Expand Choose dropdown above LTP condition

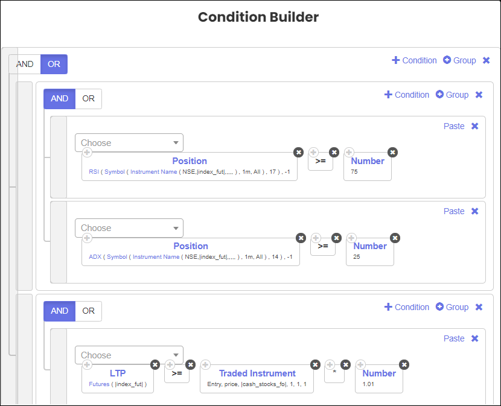tap(129, 355)
